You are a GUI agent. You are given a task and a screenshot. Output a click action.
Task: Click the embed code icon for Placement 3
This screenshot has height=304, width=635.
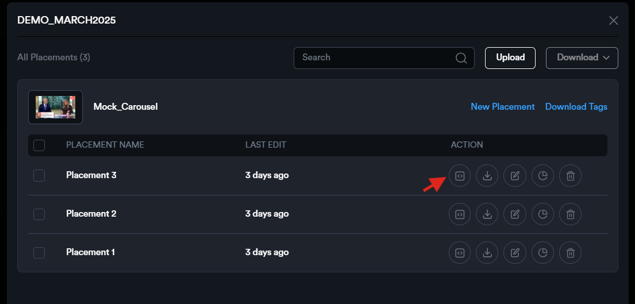pyautogui.click(x=460, y=176)
